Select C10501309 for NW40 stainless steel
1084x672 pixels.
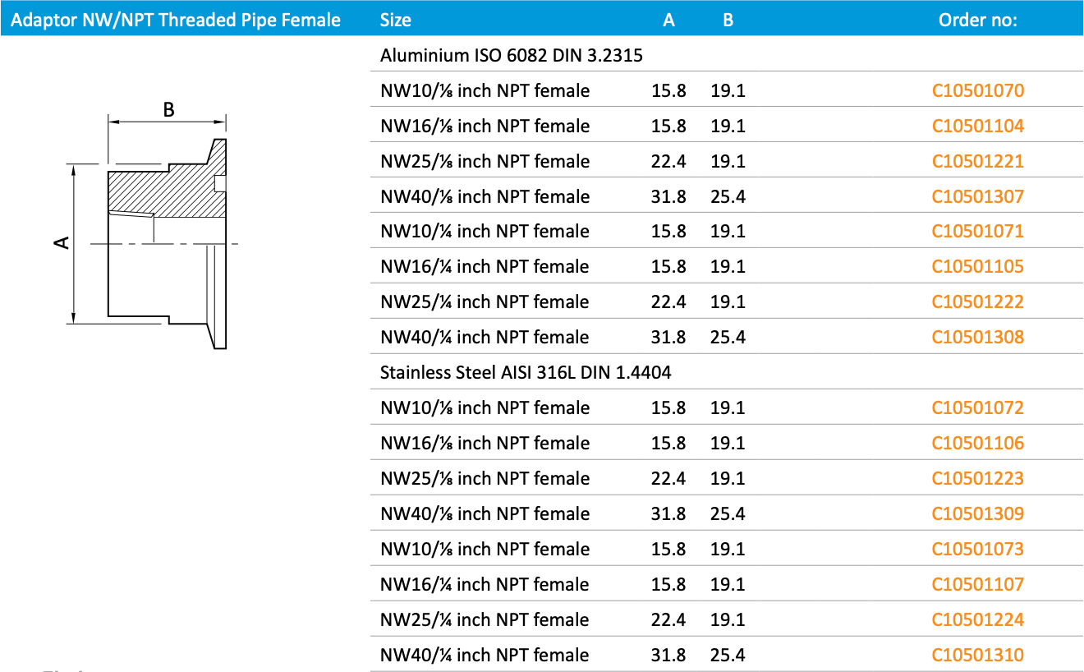coord(977,513)
